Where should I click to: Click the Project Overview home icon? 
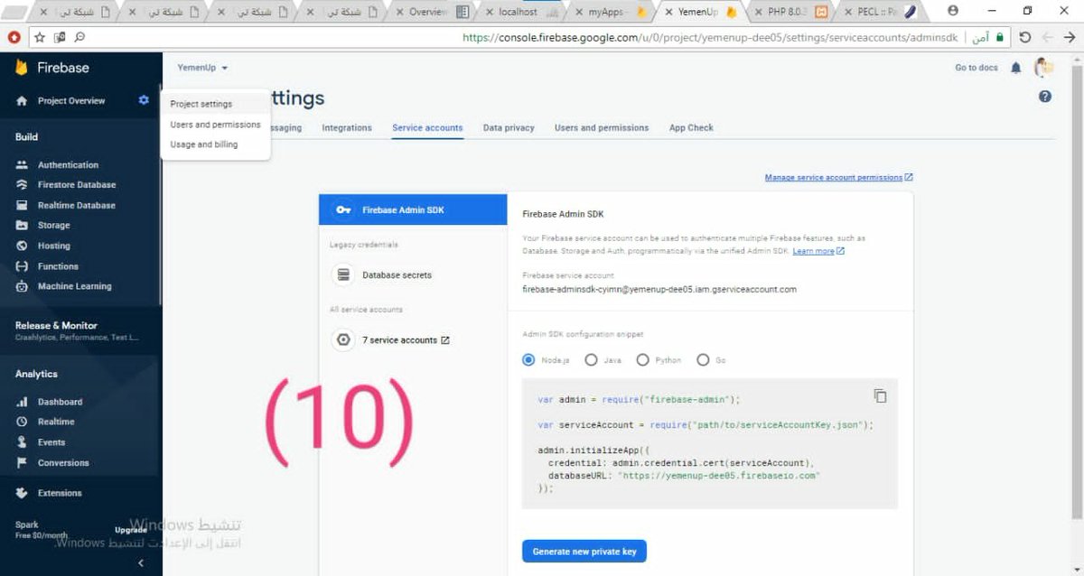pos(22,101)
